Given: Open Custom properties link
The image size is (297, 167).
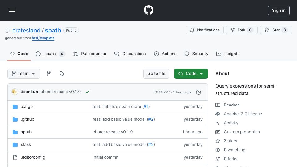Looking at the screenshot, I should tap(242, 132).
